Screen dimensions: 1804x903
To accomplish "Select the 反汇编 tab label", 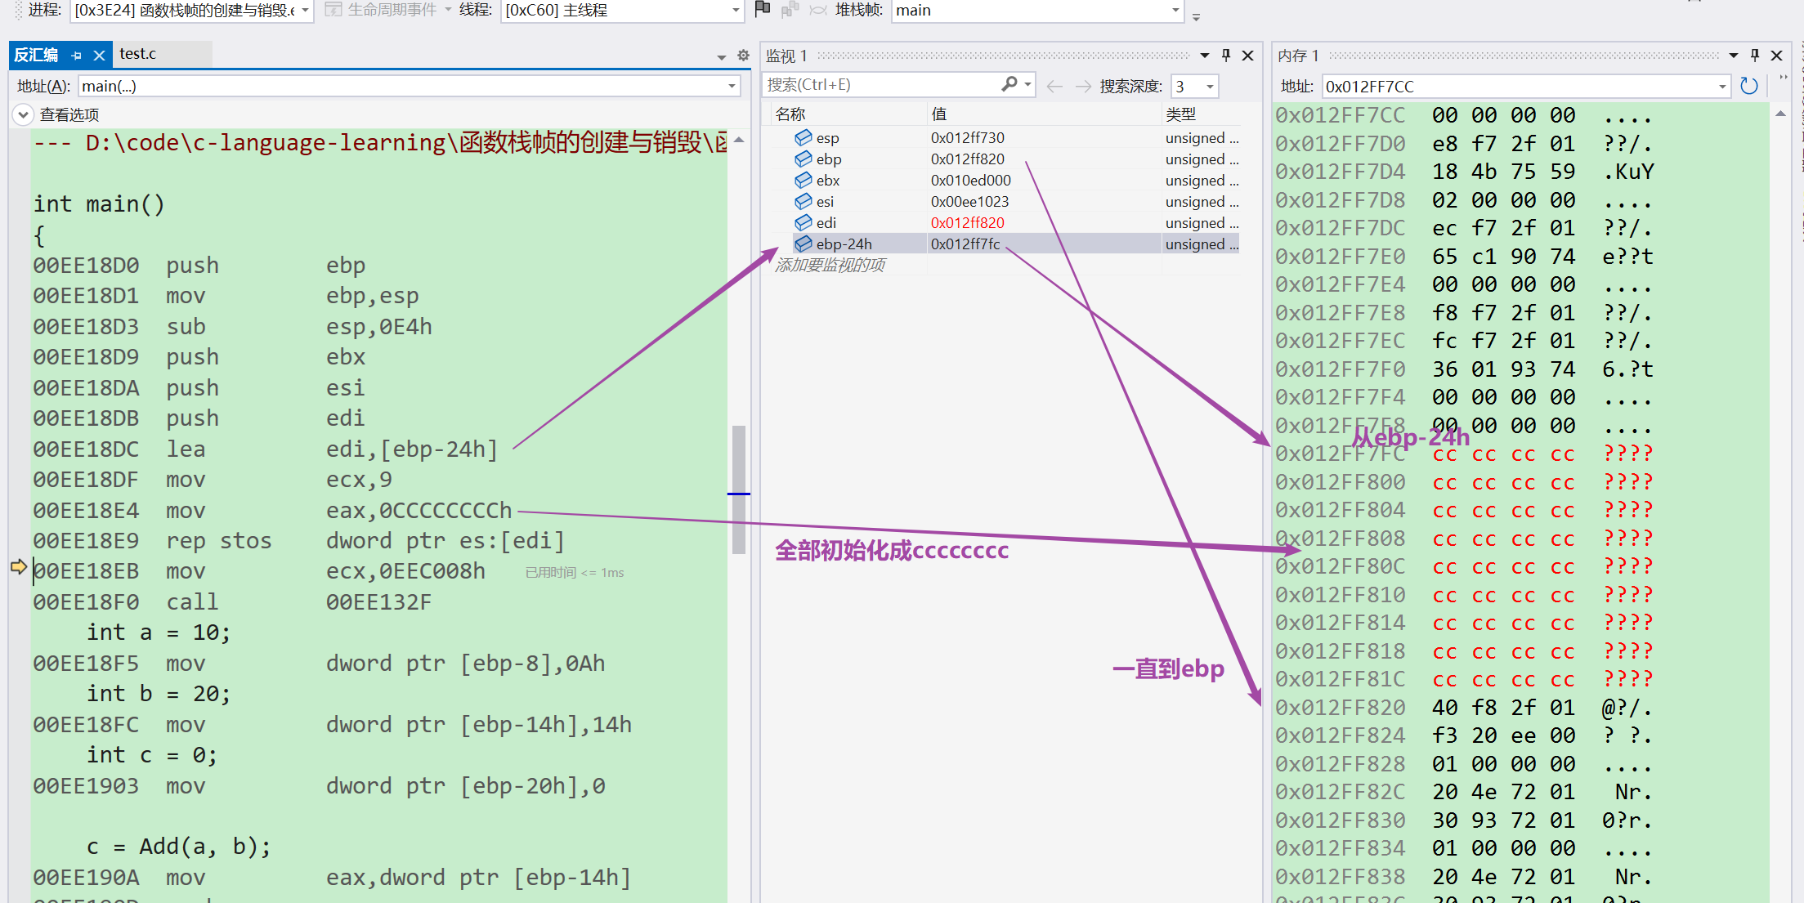I will pyautogui.click(x=36, y=55).
